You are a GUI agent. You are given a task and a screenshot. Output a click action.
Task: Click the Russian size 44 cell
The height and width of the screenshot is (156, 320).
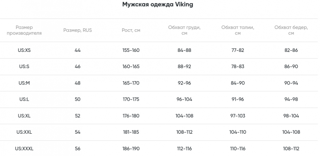coord(78,50)
